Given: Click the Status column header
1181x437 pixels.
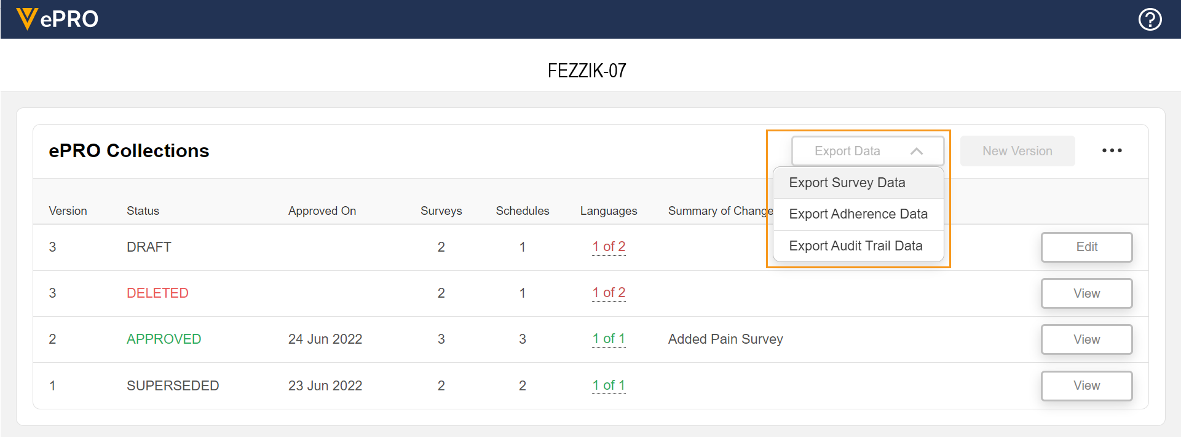Looking at the screenshot, I should point(143,211).
